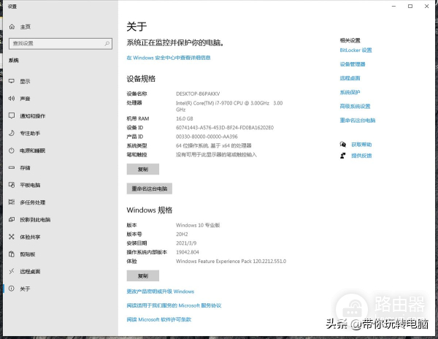This screenshot has height=339, width=438.
Task: Click the 16.0 GB RAM value
Action: pos(185,118)
